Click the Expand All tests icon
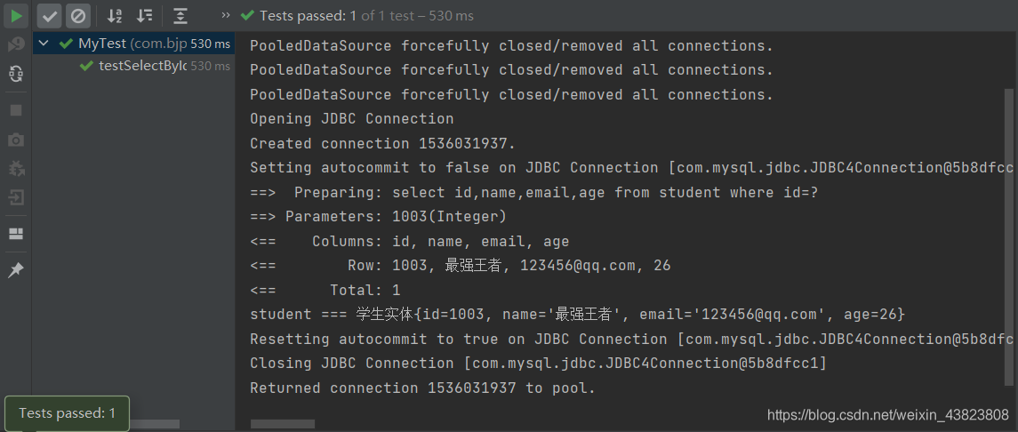 (x=180, y=15)
